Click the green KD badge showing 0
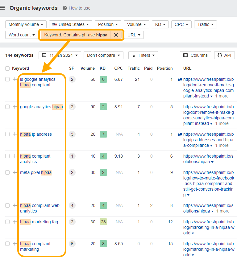 pos(103,79)
